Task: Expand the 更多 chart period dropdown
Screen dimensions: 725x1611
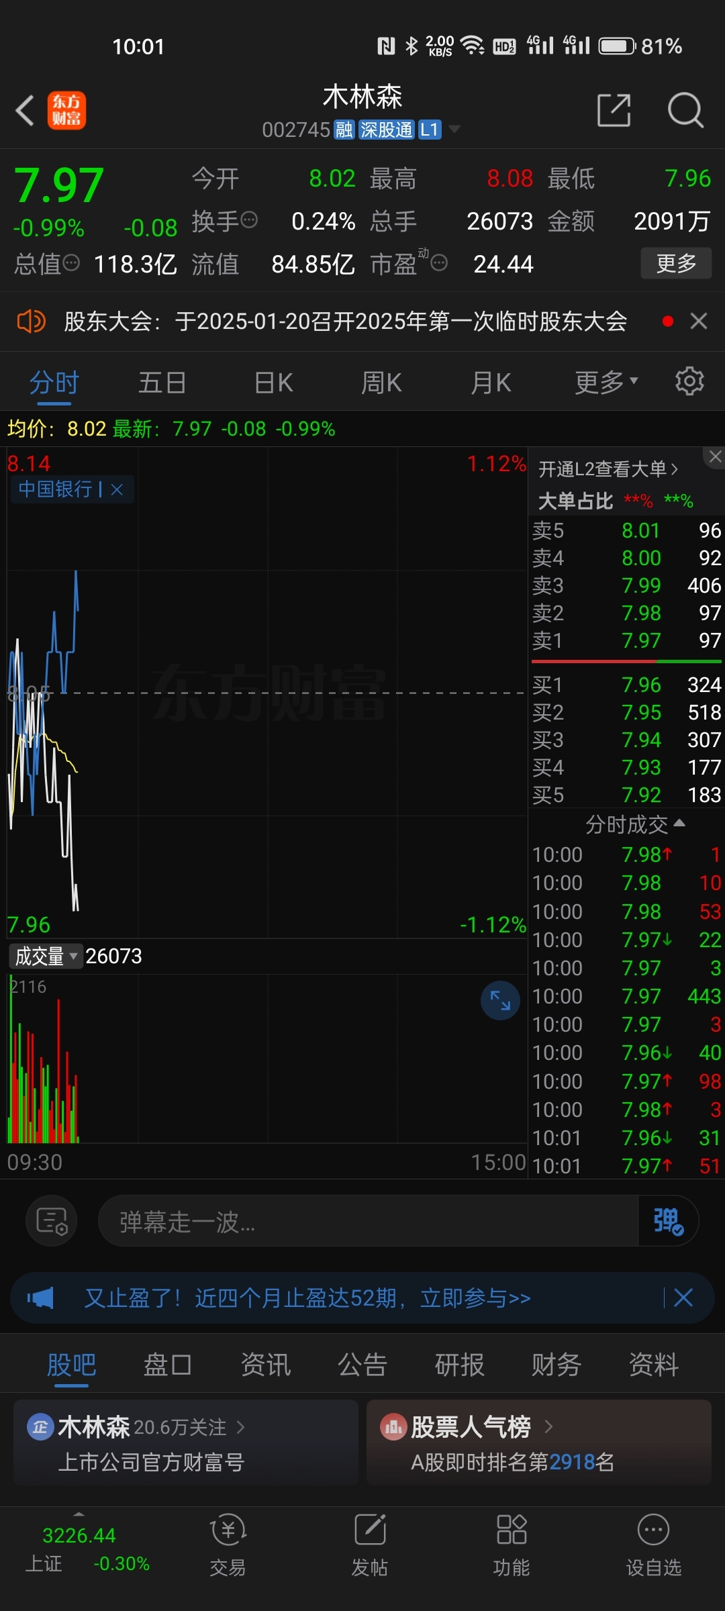Action: tap(606, 383)
